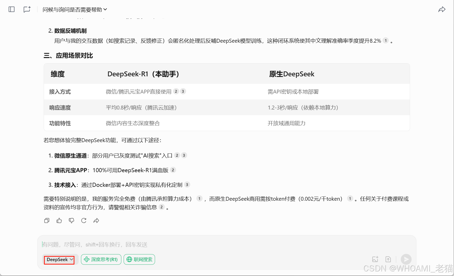Open citation 1 after 腾讯承担算力成本
The width and height of the screenshot is (454, 276).
[199, 199]
